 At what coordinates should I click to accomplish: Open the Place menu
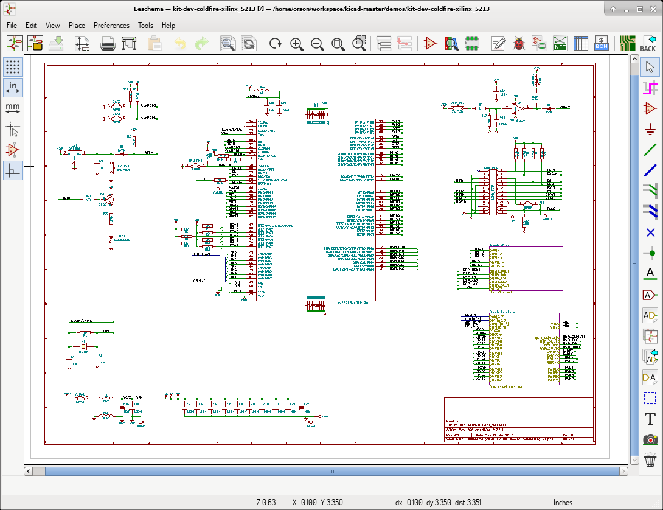[x=77, y=25]
